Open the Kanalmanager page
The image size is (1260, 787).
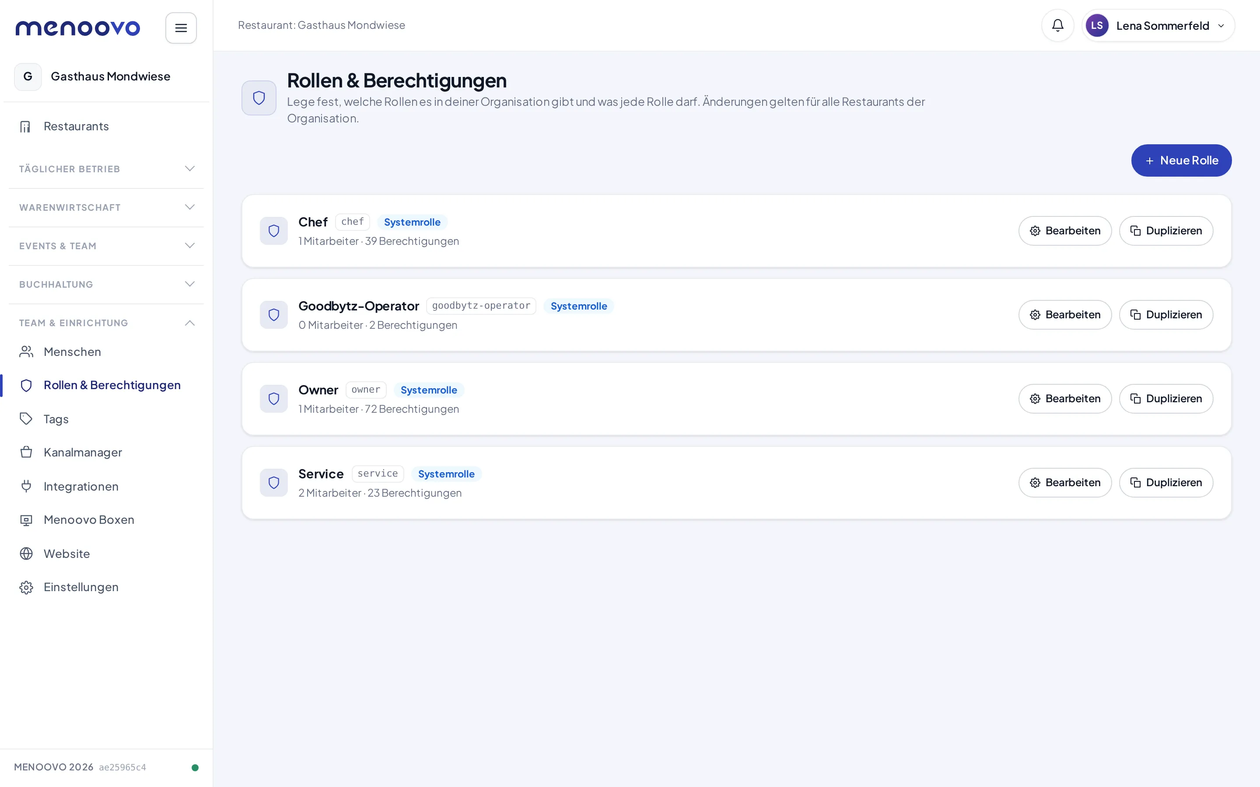point(106,453)
